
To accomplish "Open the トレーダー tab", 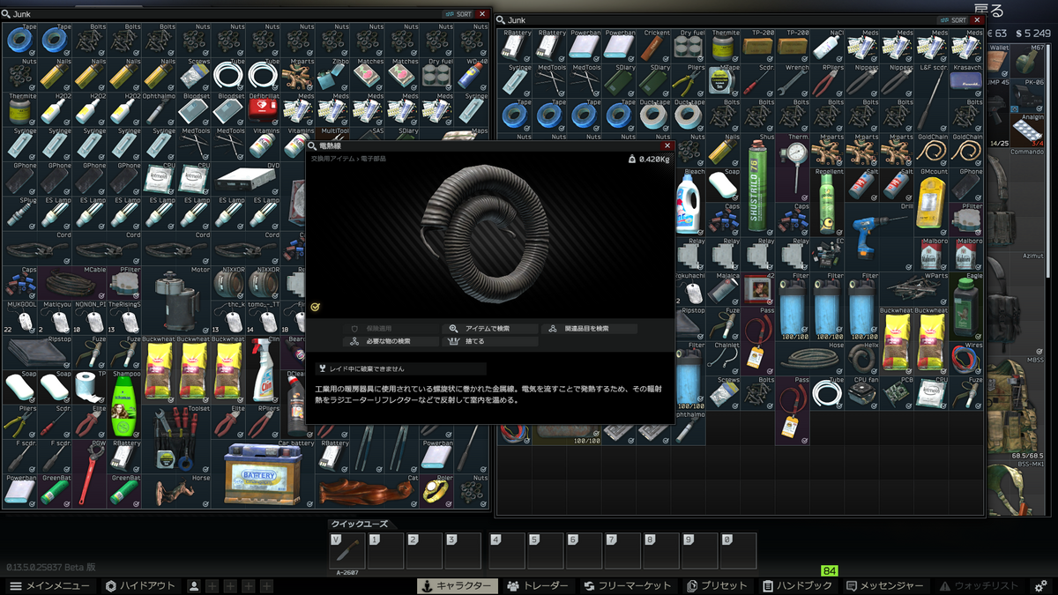I will coord(537,586).
